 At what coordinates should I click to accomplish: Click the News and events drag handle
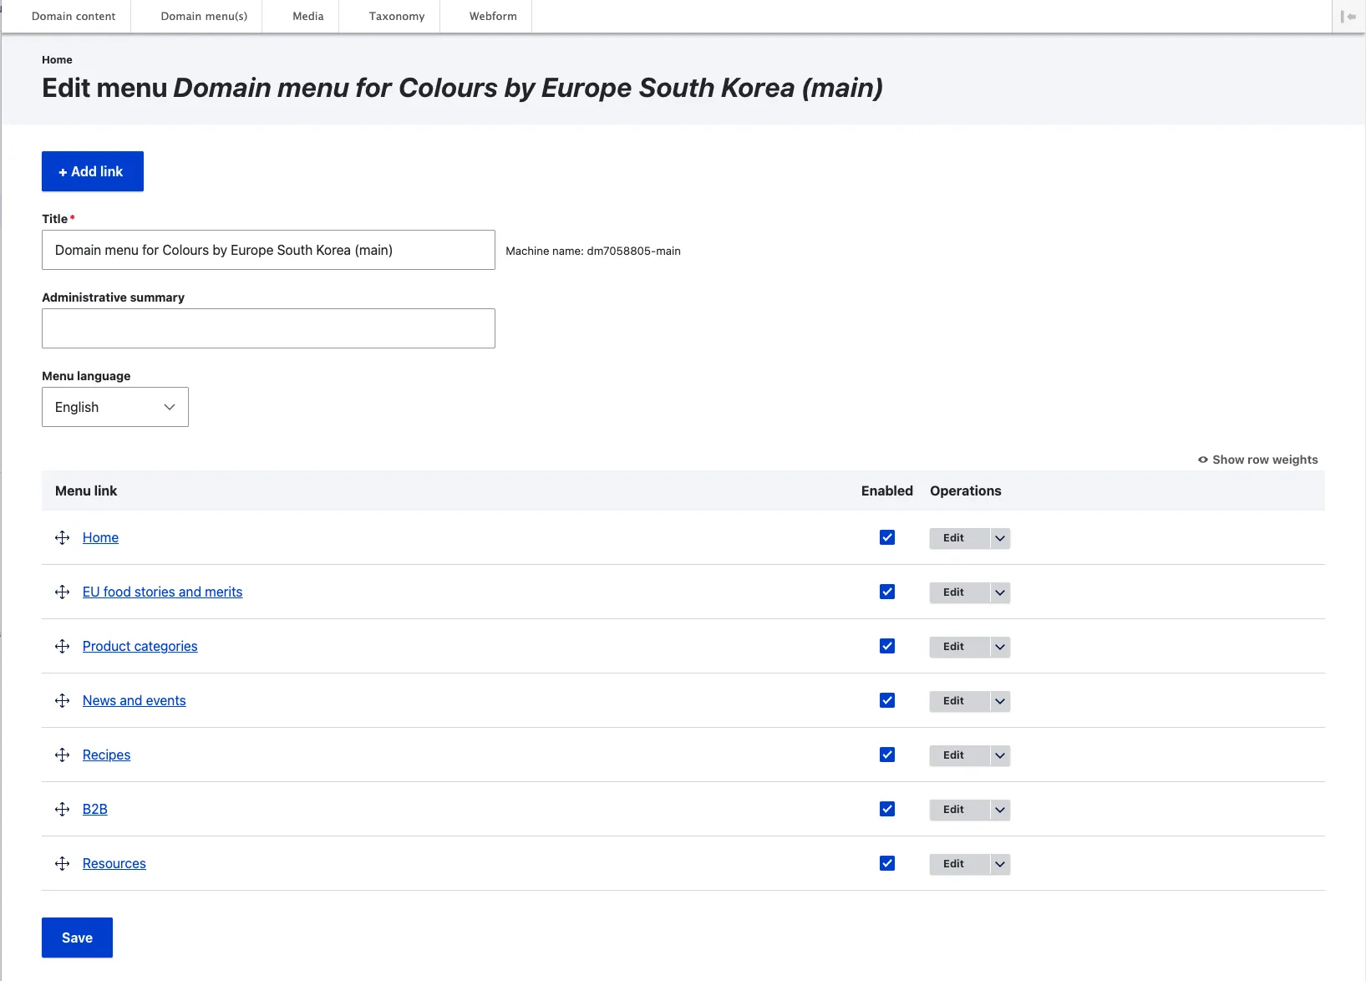pos(62,700)
